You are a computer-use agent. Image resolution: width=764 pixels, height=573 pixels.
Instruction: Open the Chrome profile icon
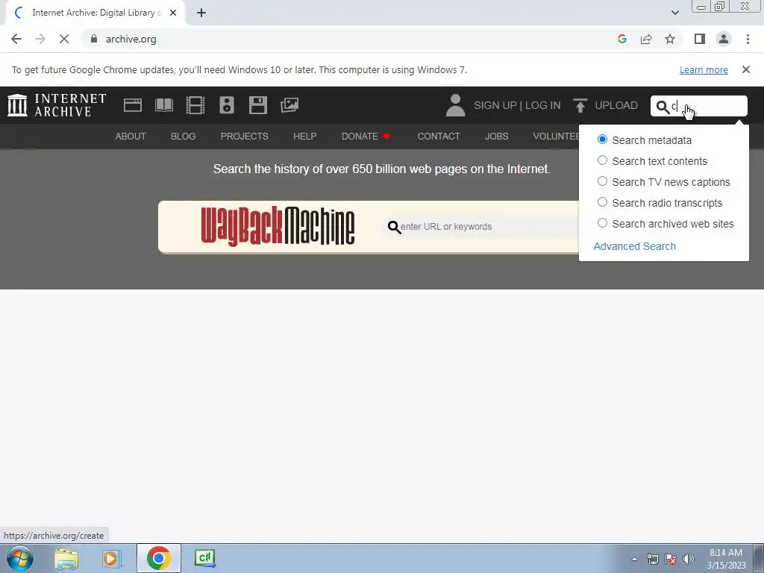724,39
